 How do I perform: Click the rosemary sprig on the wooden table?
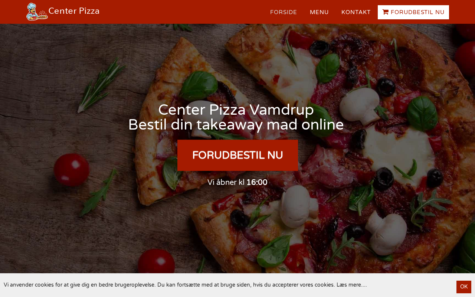pos(100,85)
